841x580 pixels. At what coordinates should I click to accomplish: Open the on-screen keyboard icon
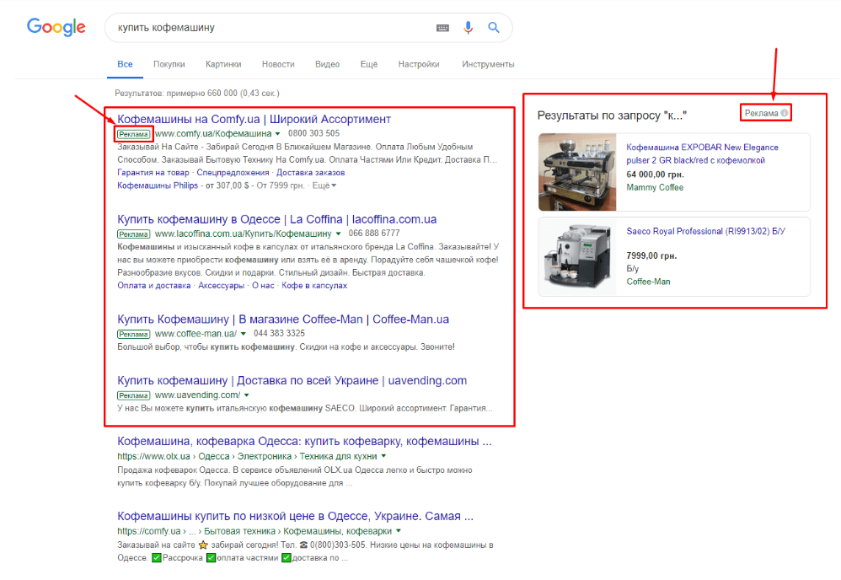click(442, 27)
